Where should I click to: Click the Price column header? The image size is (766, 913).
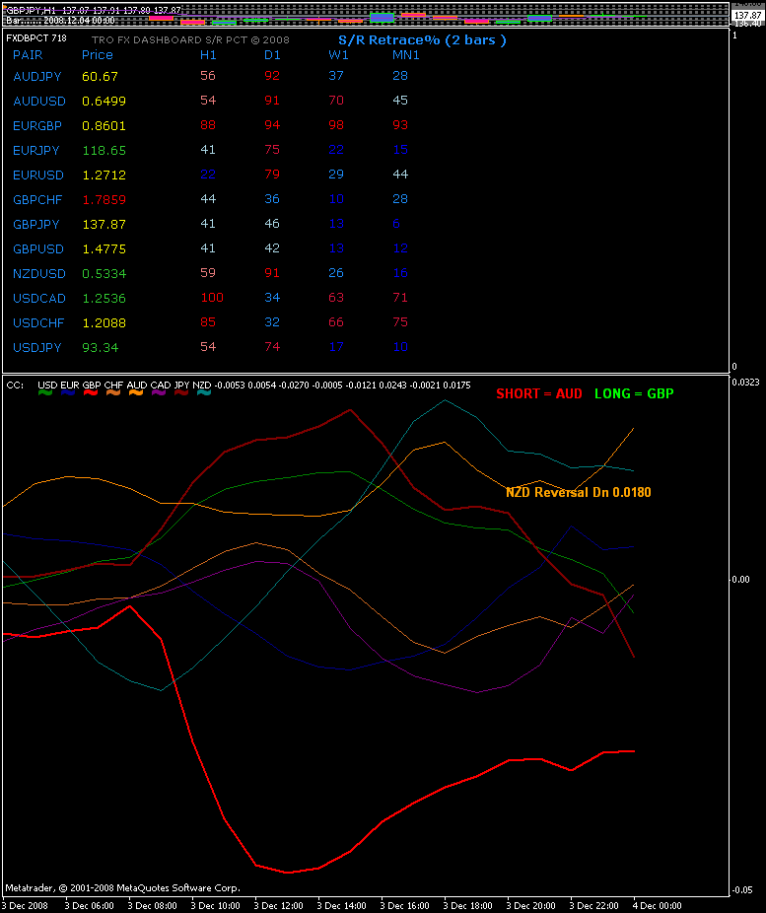(x=98, y=55)
